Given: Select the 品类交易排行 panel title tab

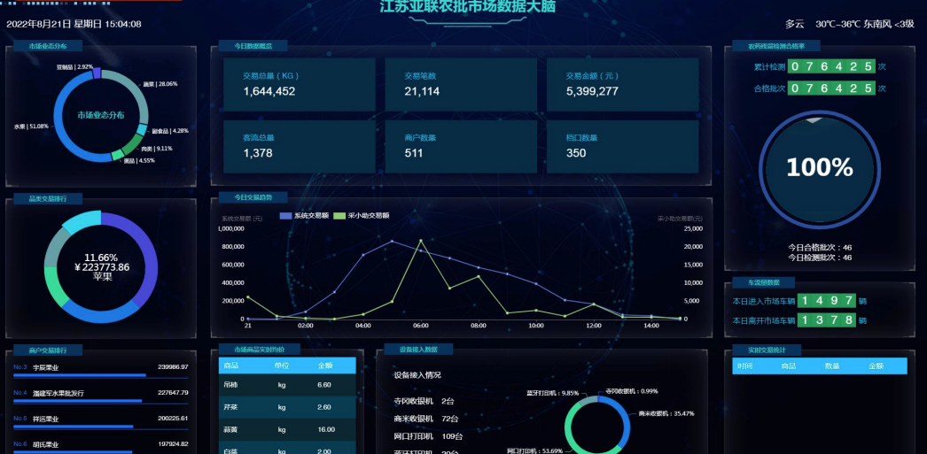Looking at the screenshot, I should tap(48, 199).
